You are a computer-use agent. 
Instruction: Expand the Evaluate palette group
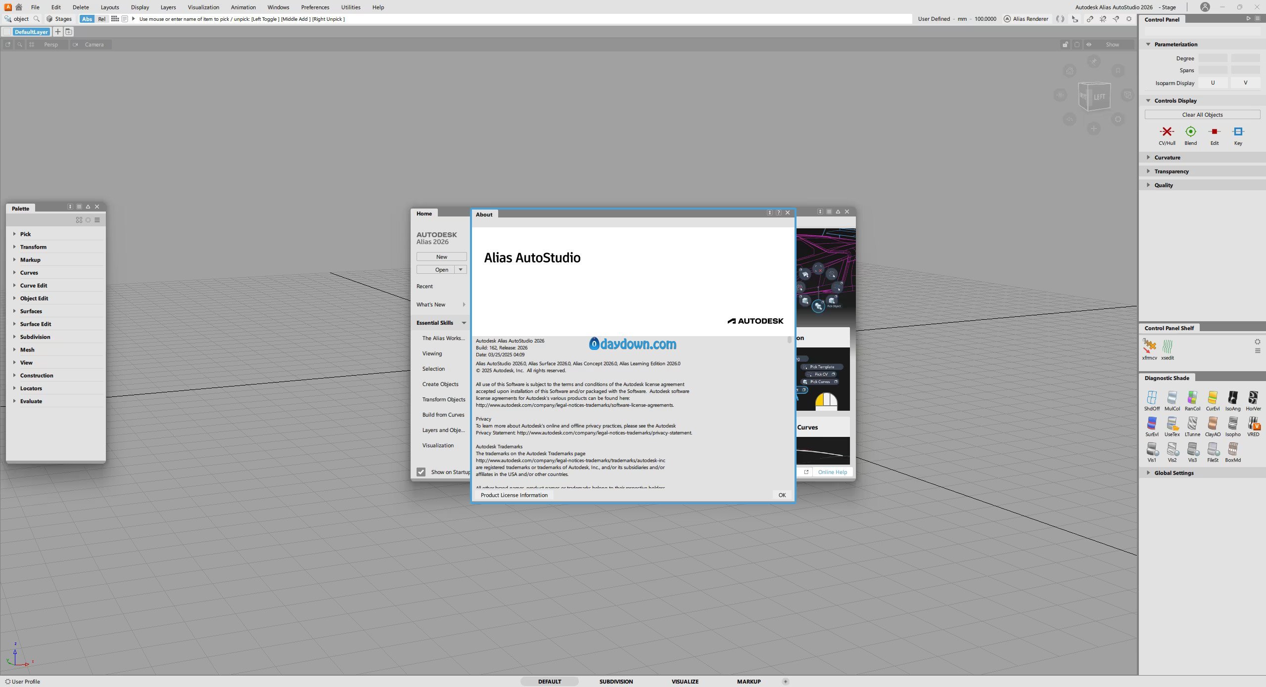click(x=14, y=401)
